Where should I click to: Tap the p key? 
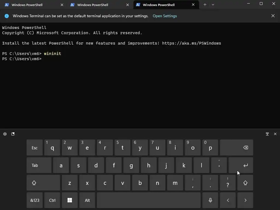tap(210, 147)
